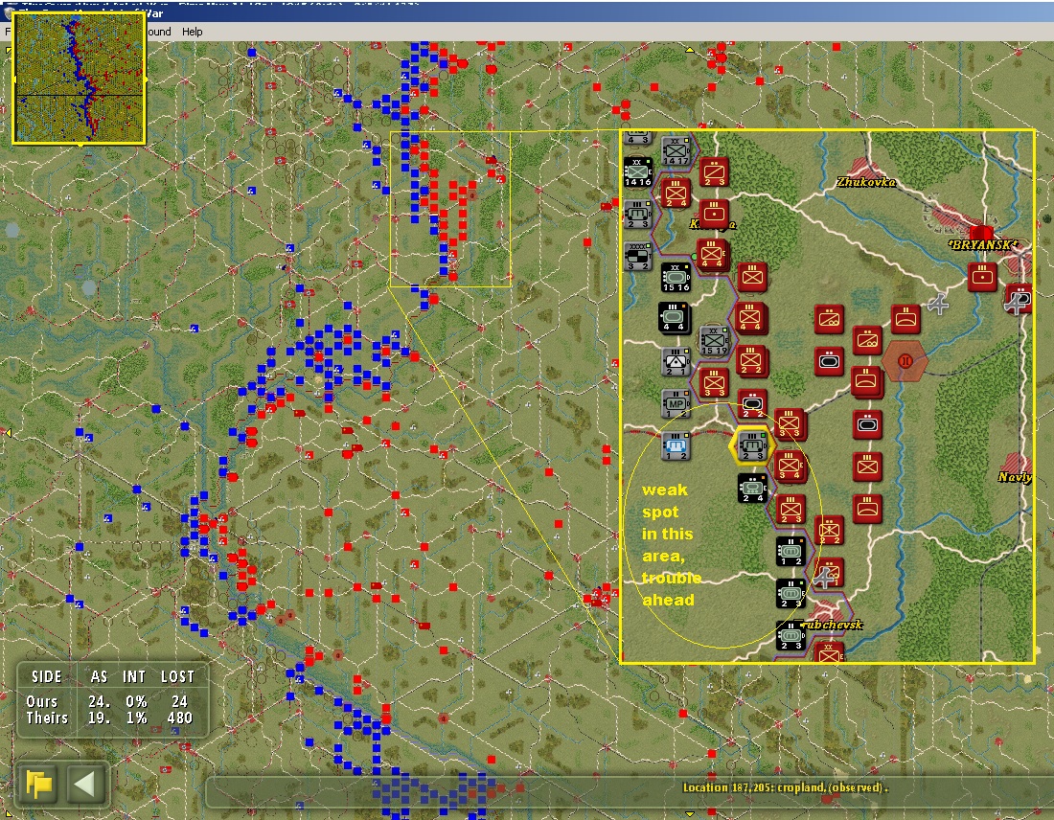
Task: Click the Location 187,205 status bar text
Action: pos(785,787)
